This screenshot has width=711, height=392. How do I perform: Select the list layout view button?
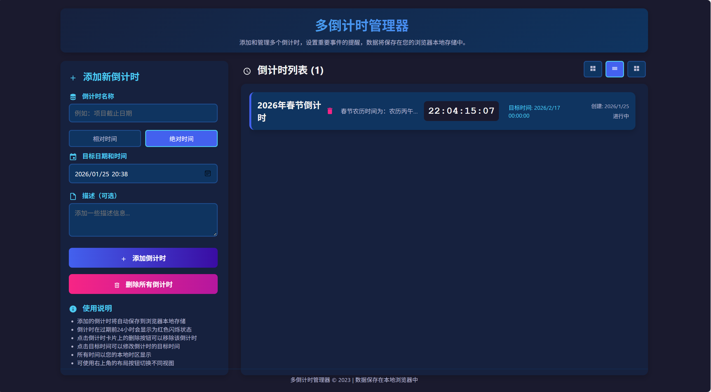tap(614, 69)
